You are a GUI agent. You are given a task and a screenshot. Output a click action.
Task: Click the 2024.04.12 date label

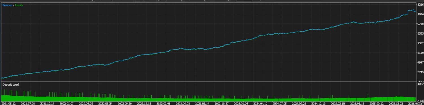point(260,103)
